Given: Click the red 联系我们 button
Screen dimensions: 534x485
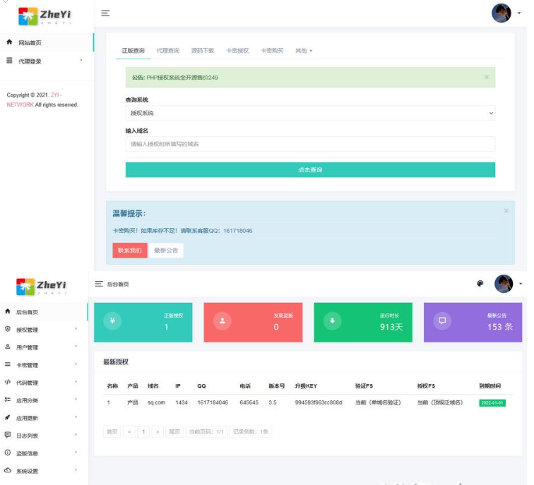Looking at the screenshot, I should tap(129, 251).
